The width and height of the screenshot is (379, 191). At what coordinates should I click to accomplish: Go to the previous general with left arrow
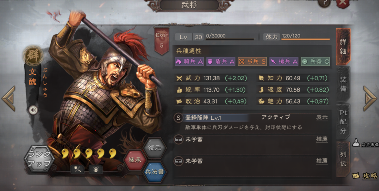pyautogui.click(x=9, y=98)
